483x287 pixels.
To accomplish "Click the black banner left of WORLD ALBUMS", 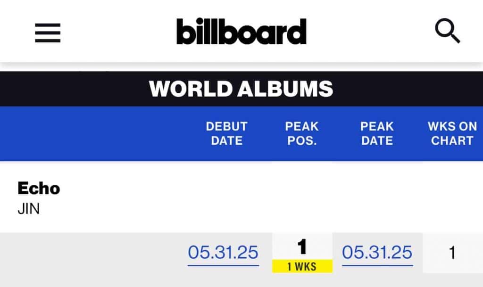I will 71,89.
